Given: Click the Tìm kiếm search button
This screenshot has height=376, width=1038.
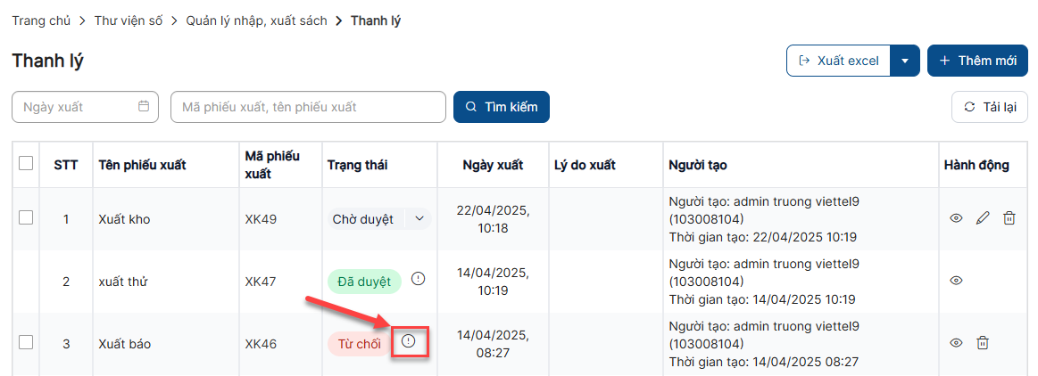Looking at the screenshot, I should click(502, 107).
